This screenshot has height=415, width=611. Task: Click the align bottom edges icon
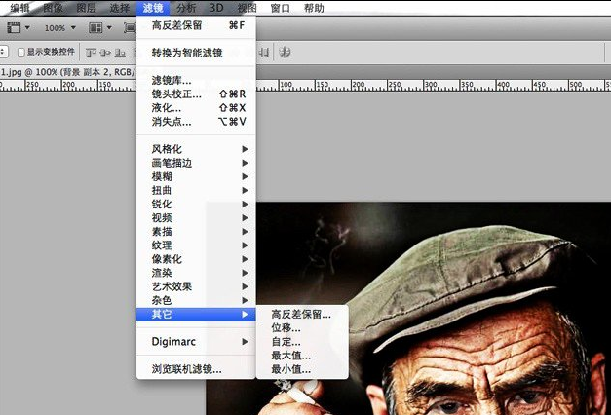120,53
